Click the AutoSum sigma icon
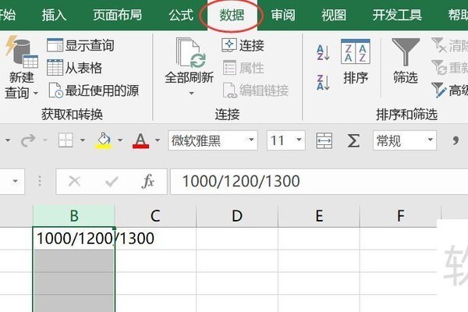 tap(353, 140)
